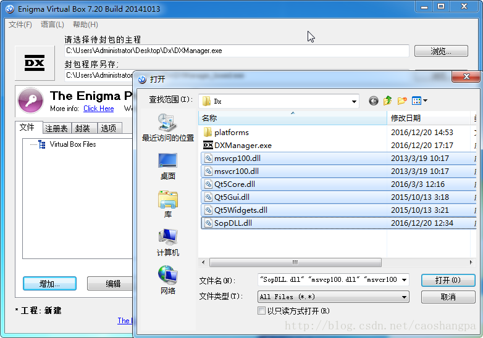Close the Open (打开) dialog
This screenshot has height=338, width=483.
(x=466, y=76)
